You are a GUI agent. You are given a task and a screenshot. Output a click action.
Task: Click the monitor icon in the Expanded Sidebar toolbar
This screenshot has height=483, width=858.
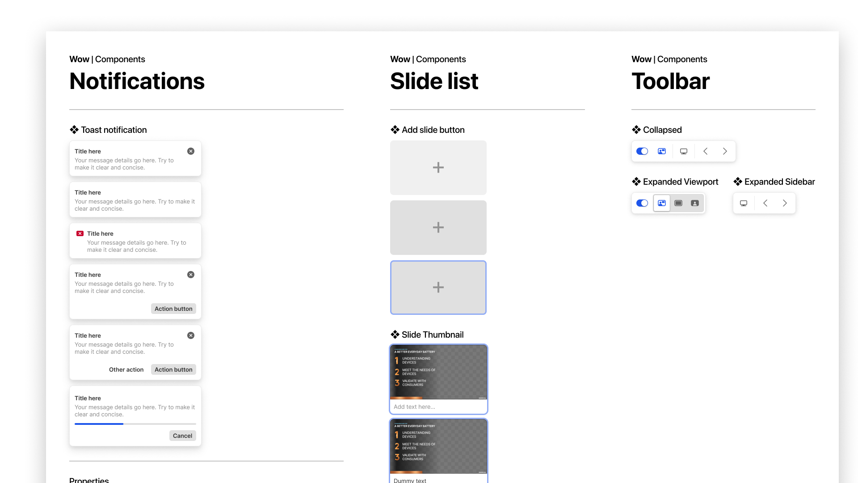pos(744,203)
